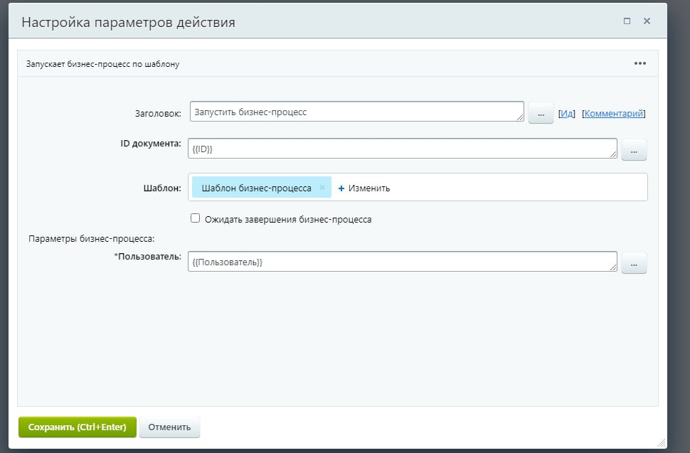The width and height of the screenshot is (690, 453).
Task: Click the Пользователь parameter input field
Action: [x=402, y=262]
